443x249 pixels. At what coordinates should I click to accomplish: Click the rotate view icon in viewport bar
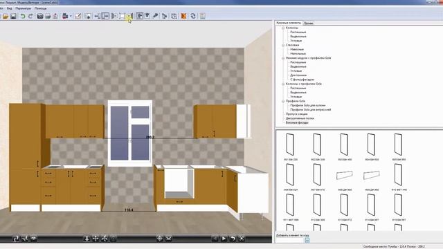[16, 239]
